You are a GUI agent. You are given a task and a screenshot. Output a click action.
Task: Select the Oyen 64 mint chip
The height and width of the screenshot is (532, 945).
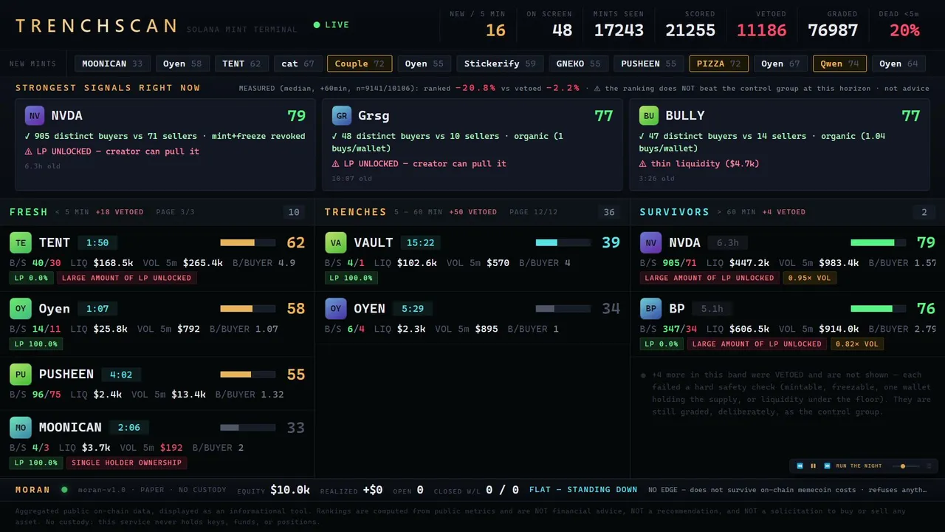tap(898, 64)
